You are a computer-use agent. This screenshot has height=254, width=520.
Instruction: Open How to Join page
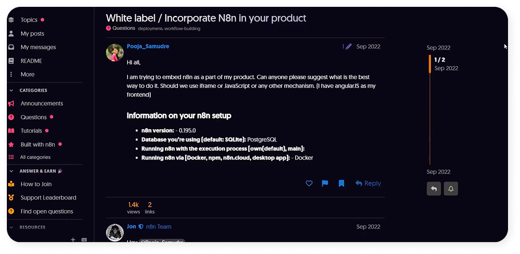pos(36,184)
